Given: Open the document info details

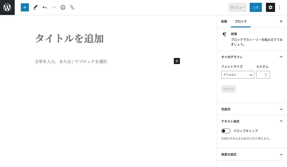Looking at the screenshot, I should click(63, 8).
